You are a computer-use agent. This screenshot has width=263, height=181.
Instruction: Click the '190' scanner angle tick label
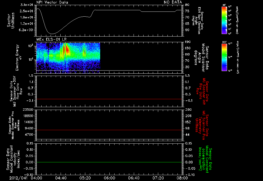click(188, 42)
